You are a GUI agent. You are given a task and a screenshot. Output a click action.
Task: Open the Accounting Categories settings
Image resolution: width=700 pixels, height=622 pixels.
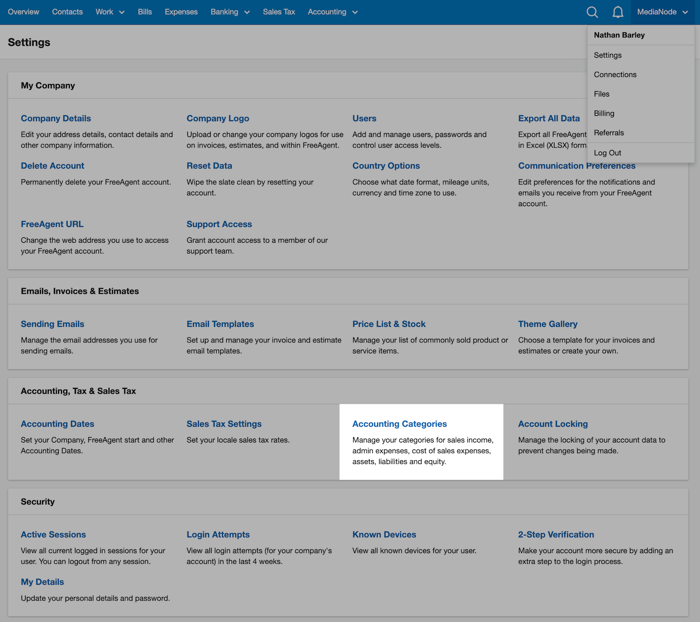pos(399,423)
